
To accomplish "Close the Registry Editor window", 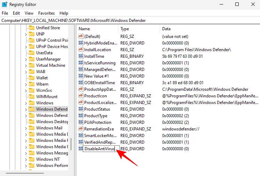I will [253, 4].
